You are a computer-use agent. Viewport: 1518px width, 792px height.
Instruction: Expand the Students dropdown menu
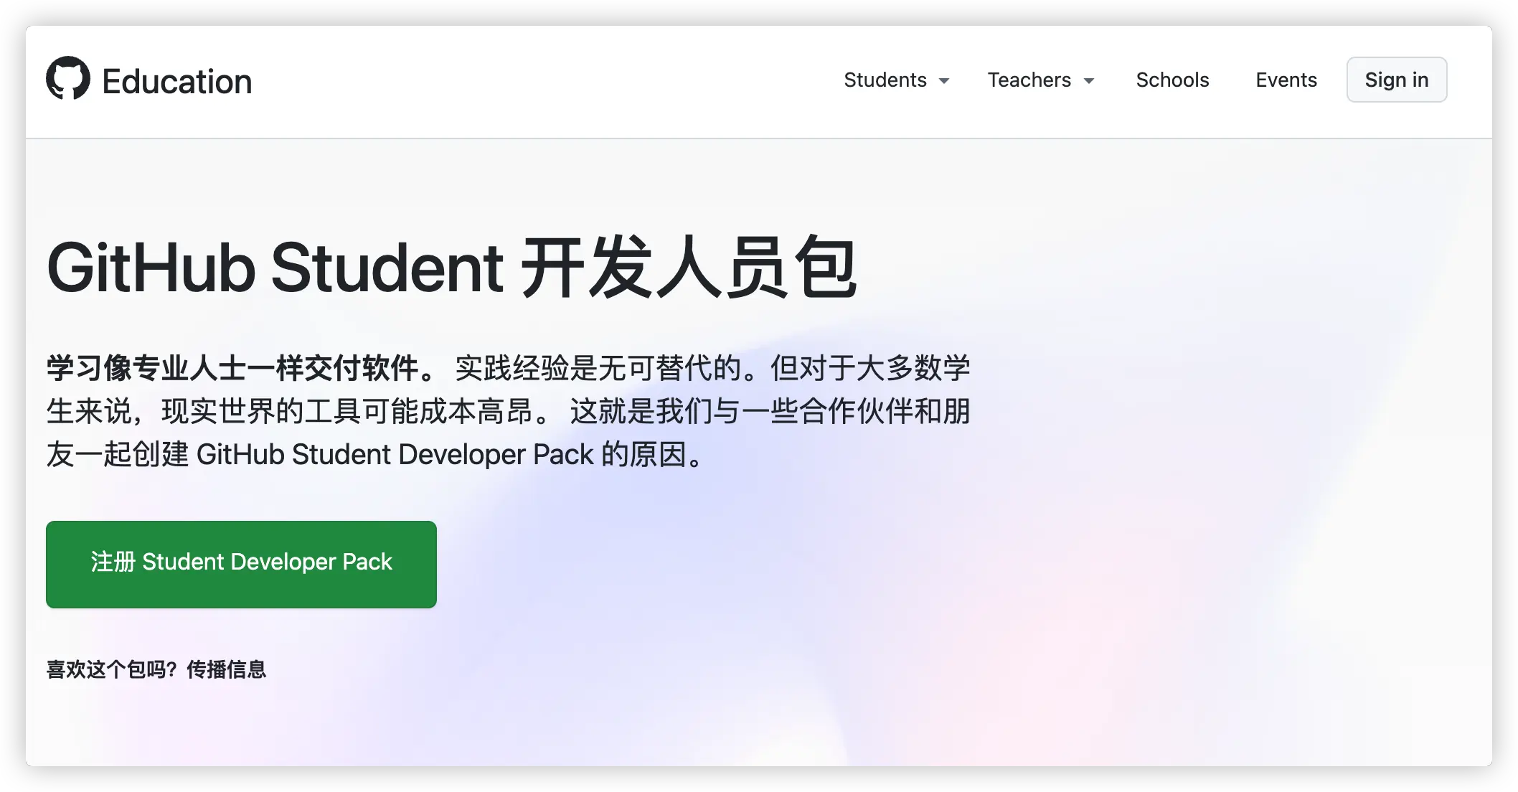click(897, 80)
